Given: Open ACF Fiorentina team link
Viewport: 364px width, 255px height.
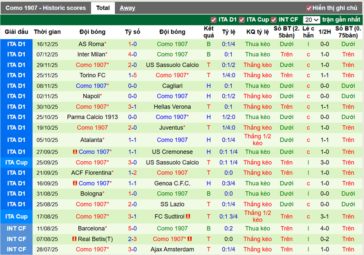Looking at the screenshot, I should [x=91, y=173].
